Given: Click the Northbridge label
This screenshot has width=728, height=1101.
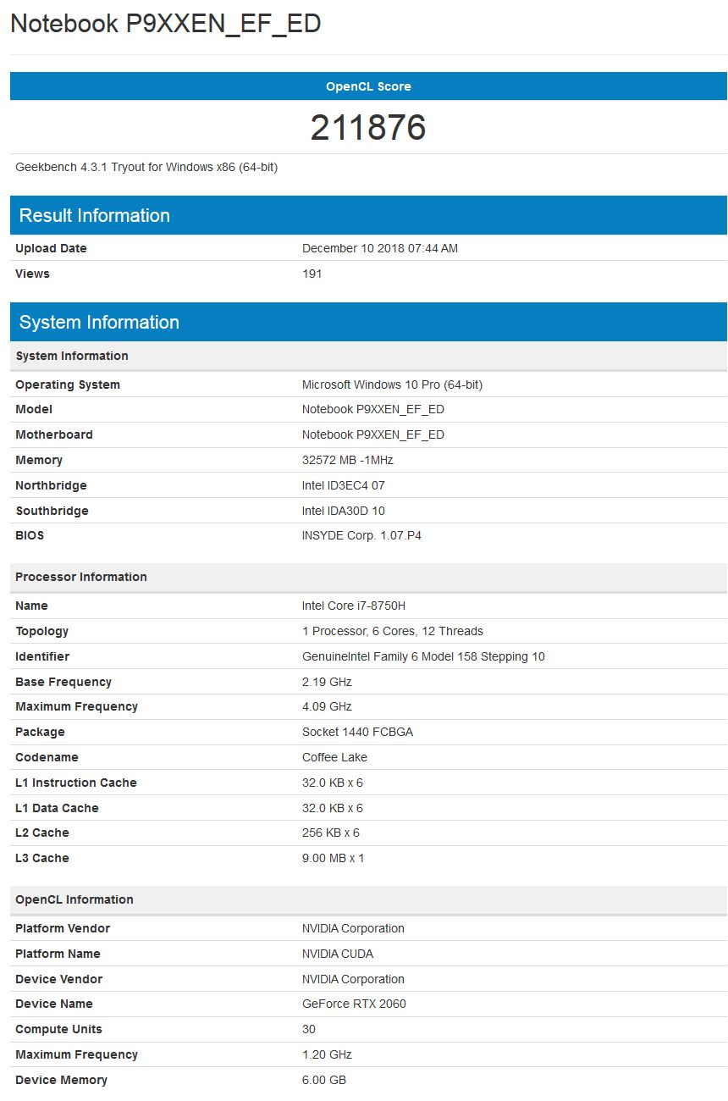Looking at the screenshot, I should (51, 485).
